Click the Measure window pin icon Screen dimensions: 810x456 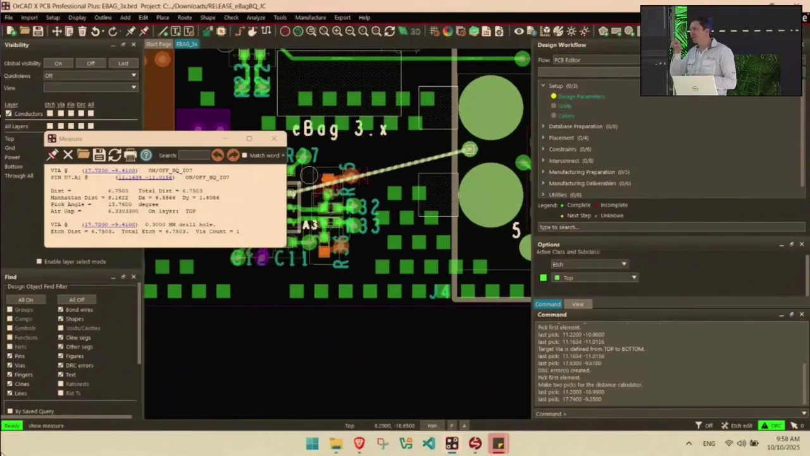pyautogui.click(x=53, y=155)
